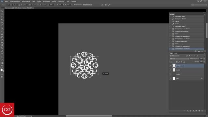
Task: Hide the top selected layer's eye icon
Action: click(x=171, y=66)
